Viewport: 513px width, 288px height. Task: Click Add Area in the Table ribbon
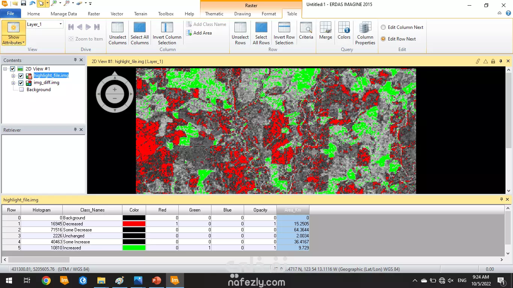198,33
